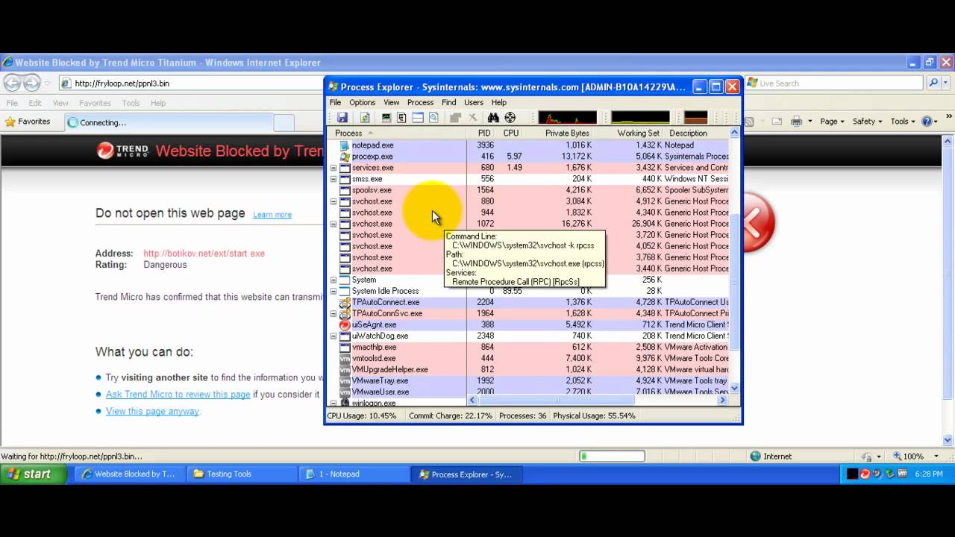Switch to the Connecting... browser tab

(x=168, y=122)
